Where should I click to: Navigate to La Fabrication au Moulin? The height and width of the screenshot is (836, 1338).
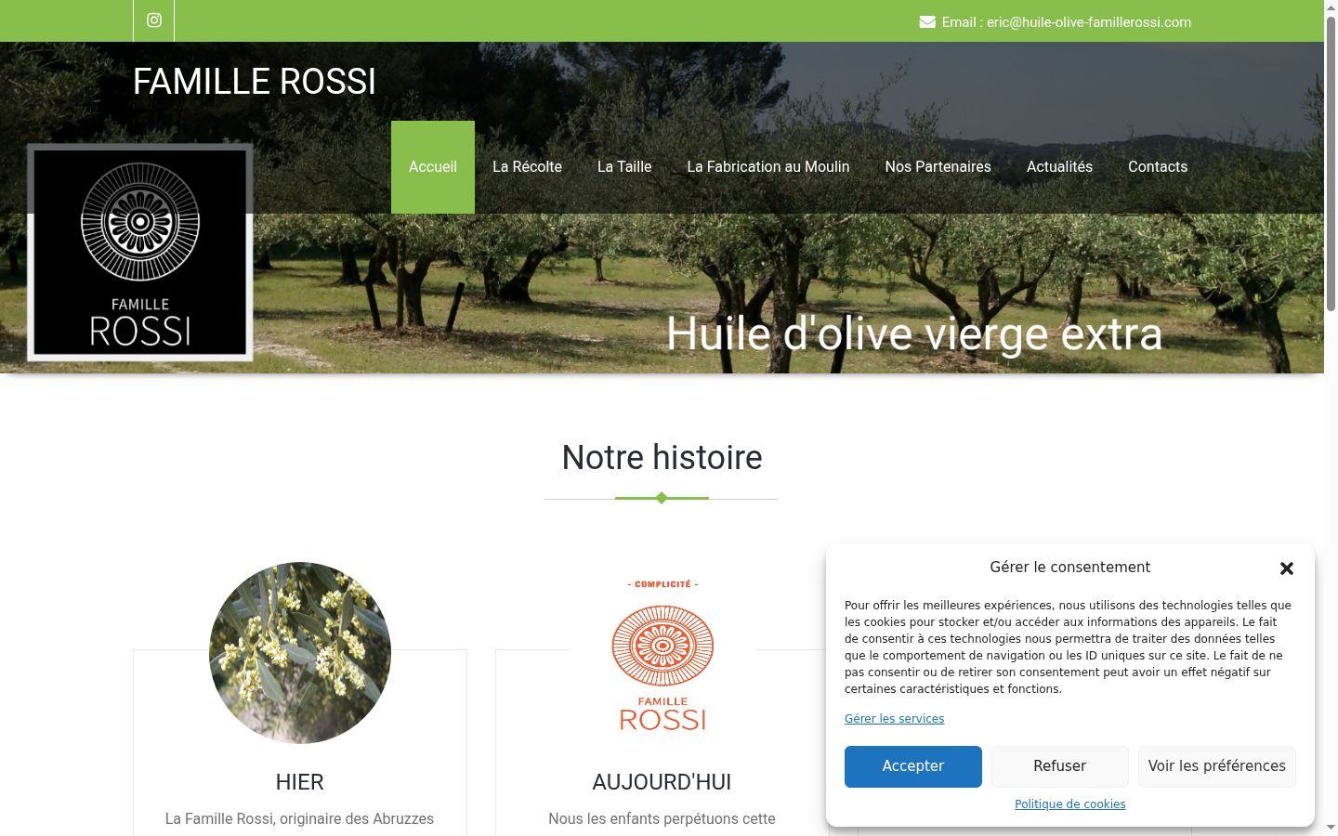pos(768,167)
